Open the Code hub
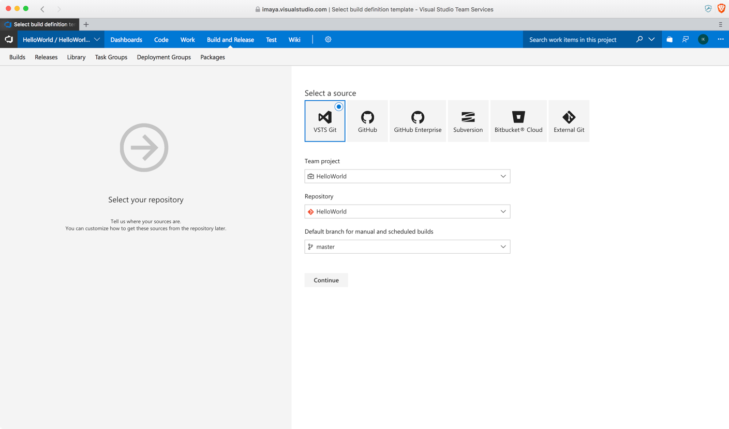Image resolution: width=729 pixels, height=429 pixels. (161, 40)
